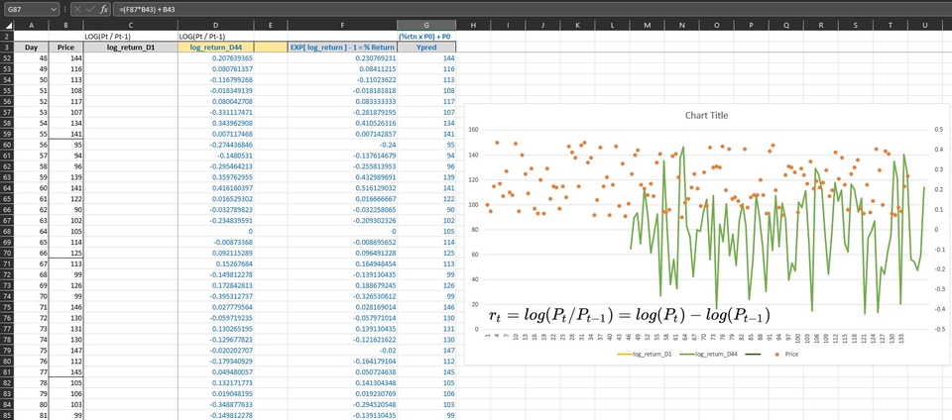The width and height of the screenshot is (952, 420).
Task: Select column Q header
Action: pyautogui.click(x=786, y=25)
